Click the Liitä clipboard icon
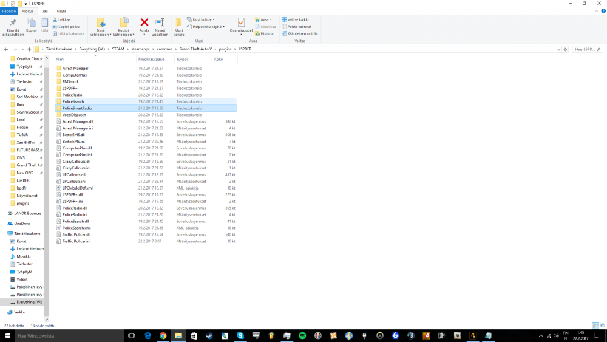This screenshot has height=342, width=607. [x=45, y=22]
